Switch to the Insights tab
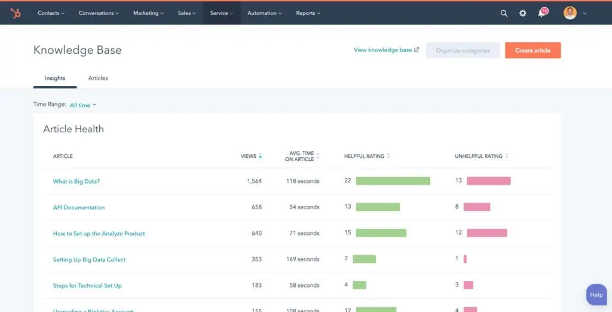The width and height of the screenshot is (612, 312). 55,78
